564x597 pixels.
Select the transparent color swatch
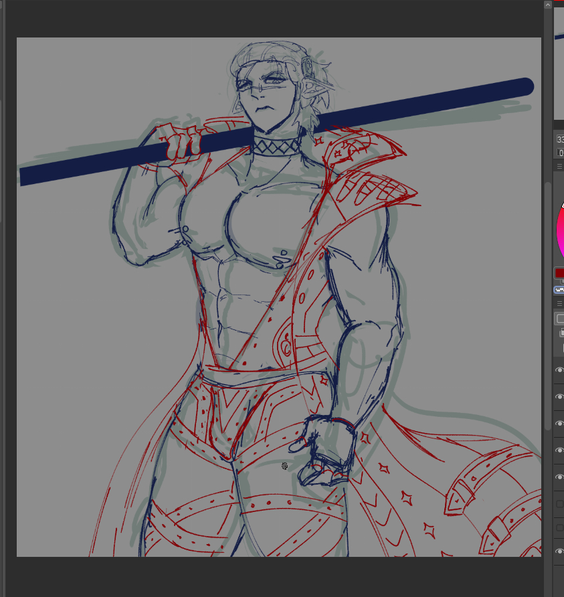559,290
